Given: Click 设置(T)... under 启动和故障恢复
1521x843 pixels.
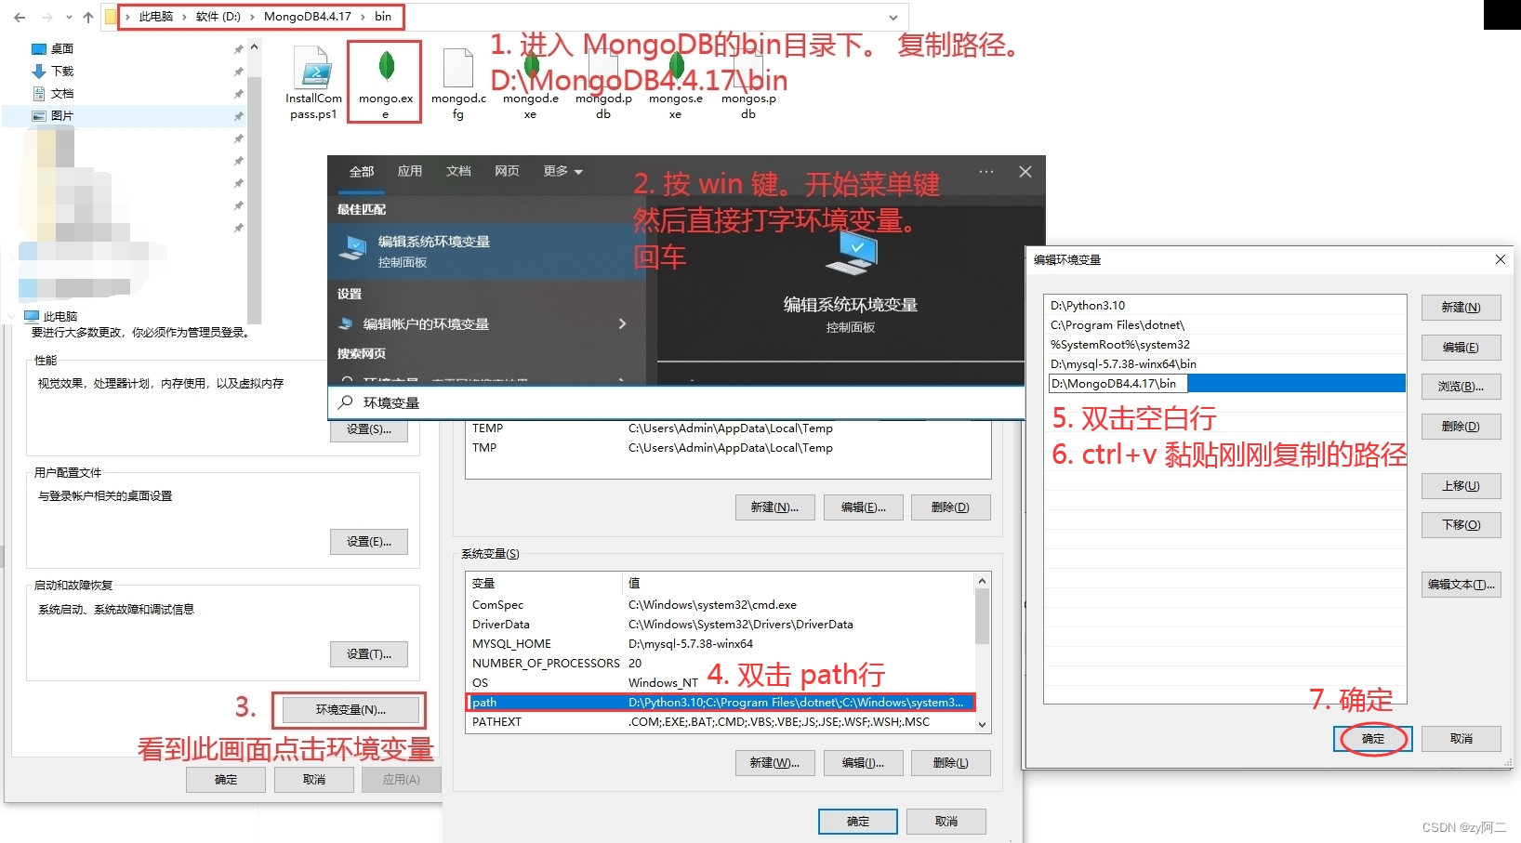Looking at the screenshot, I should click(x=369, y=654).
